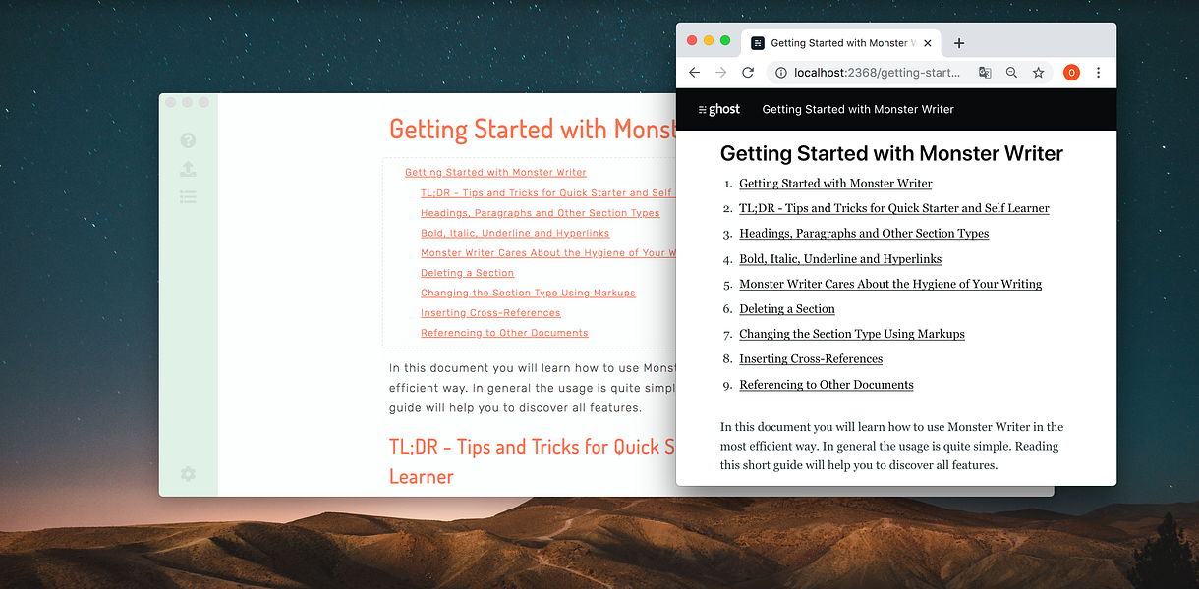
Task: Click the translate page icon in address bar
Action: coord(985,73)
